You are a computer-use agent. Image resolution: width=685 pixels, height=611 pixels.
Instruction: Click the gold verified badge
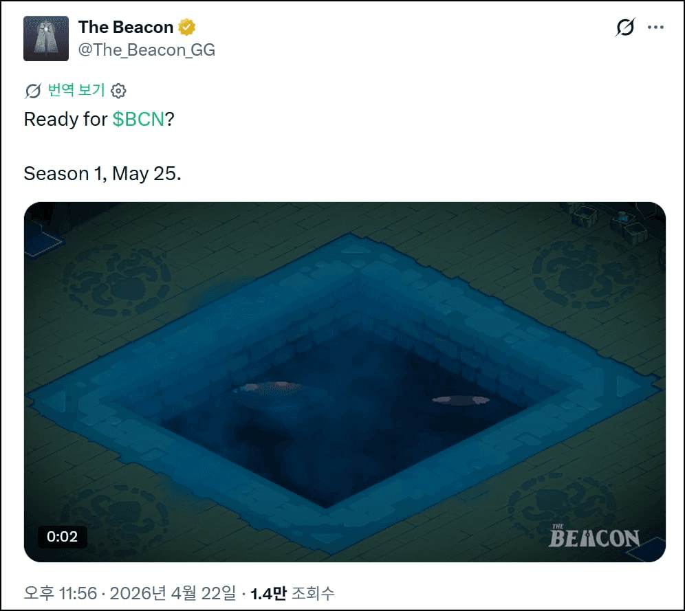[x=187, y=27]
